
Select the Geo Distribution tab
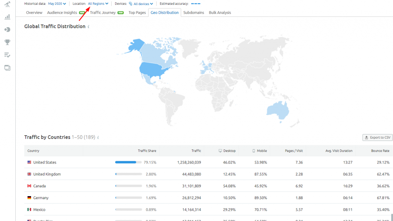click(165, 13)
